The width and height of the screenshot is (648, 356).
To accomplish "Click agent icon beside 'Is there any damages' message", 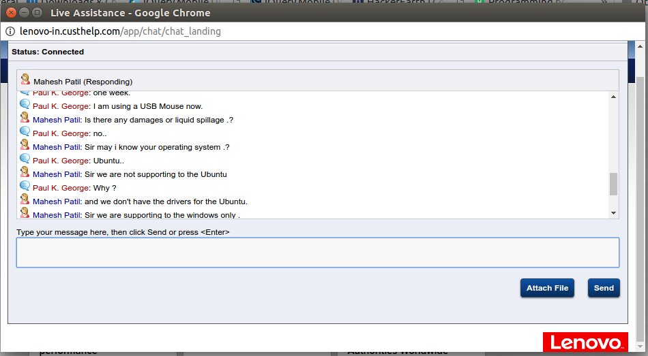I will pyautogui.click(x=25, y=118).
